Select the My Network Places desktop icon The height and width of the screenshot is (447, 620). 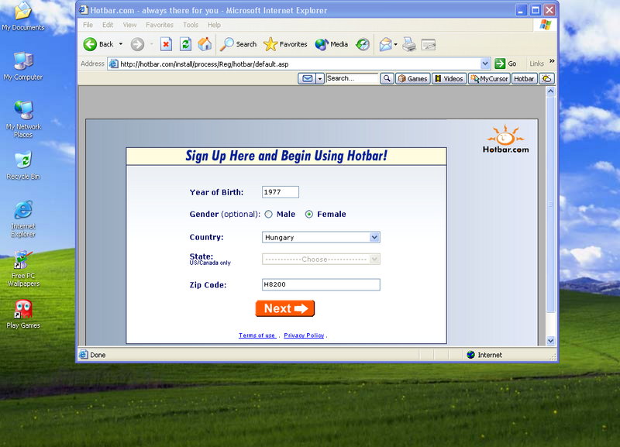(23, 119)
